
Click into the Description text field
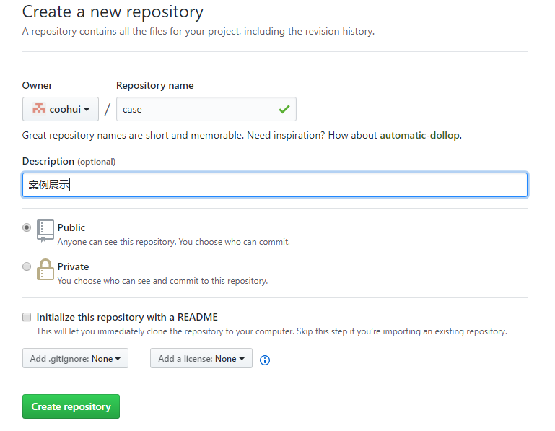pos(275,185)
